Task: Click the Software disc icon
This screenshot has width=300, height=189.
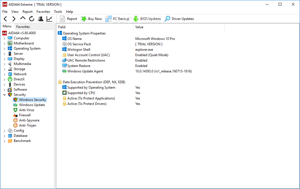Action: (10, 90)
